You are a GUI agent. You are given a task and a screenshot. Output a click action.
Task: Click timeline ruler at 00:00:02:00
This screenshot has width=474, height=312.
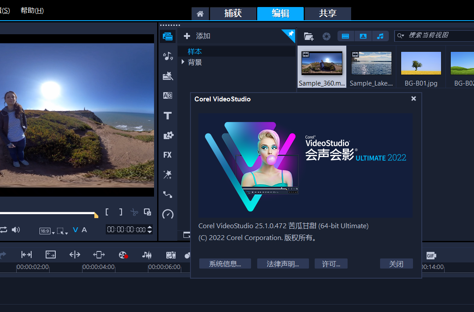tap(32, 267)
